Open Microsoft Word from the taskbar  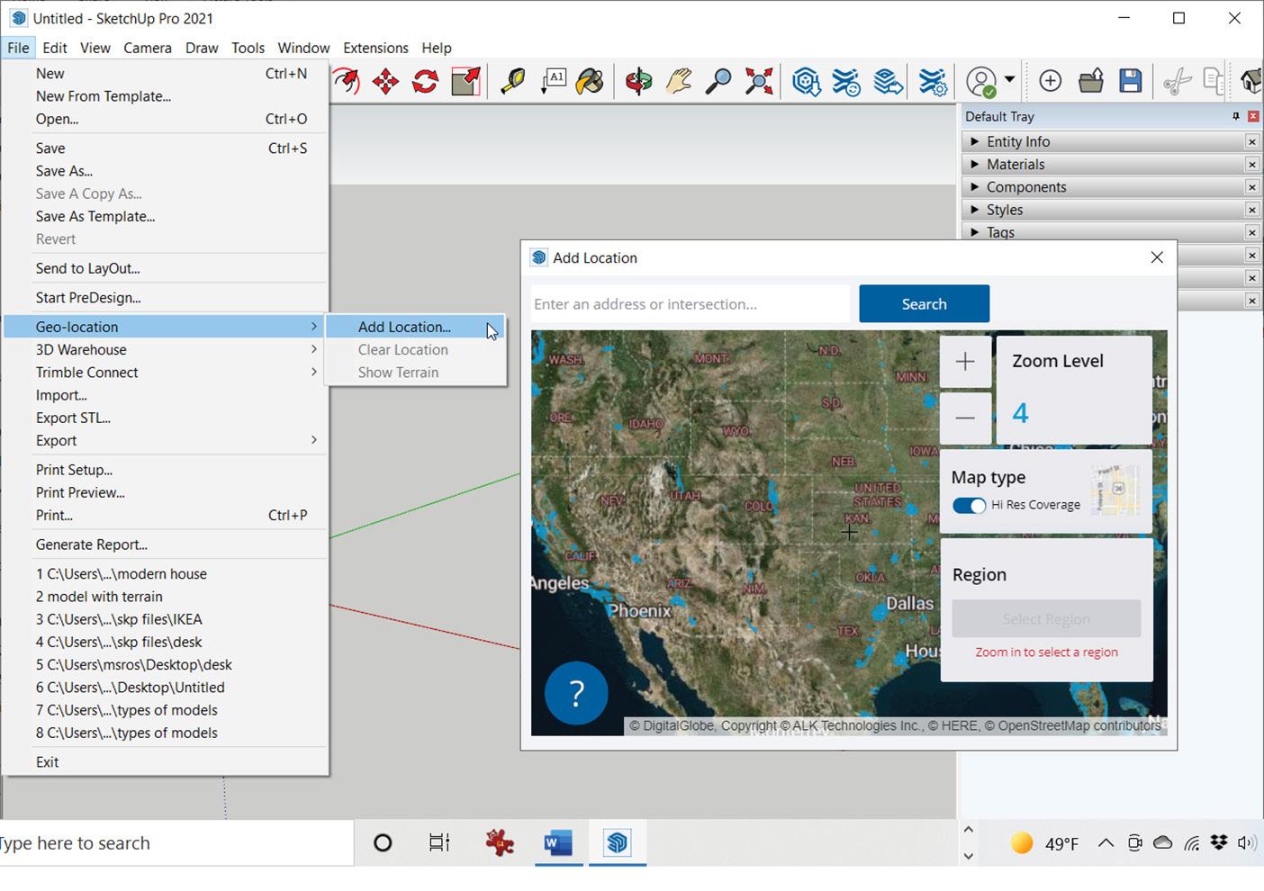coord(558,843)
